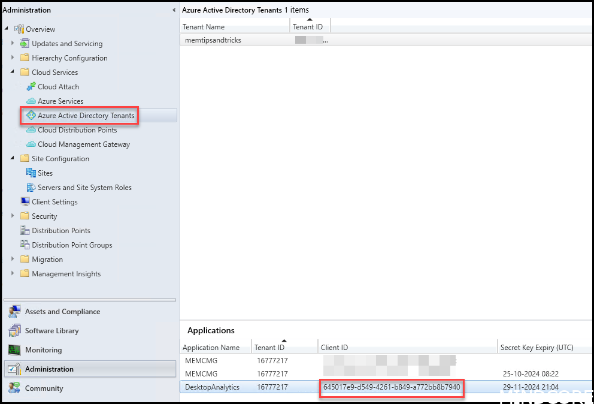Select the memtipsandtricks tenant row
Screen dimensions: 594x404
(386, 40)
